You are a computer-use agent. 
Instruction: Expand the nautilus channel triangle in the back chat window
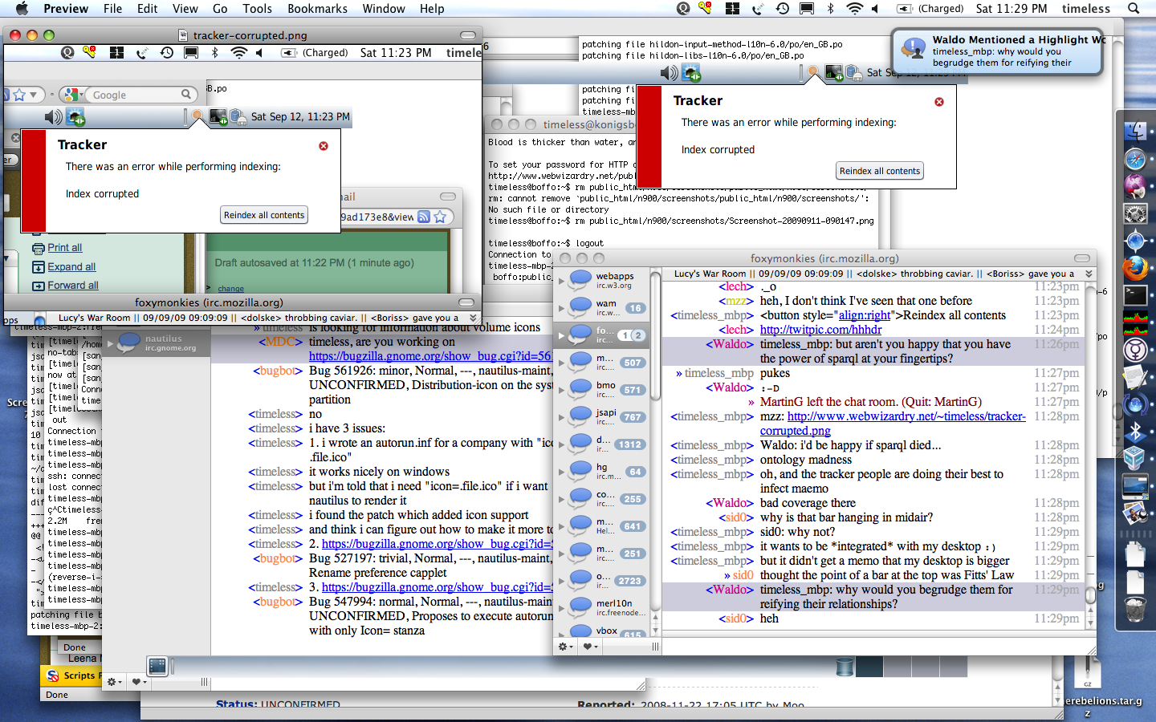point(109,343)
